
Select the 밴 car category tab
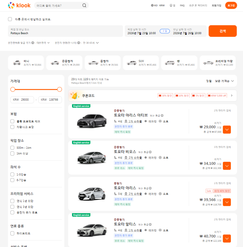click(179, 63)
